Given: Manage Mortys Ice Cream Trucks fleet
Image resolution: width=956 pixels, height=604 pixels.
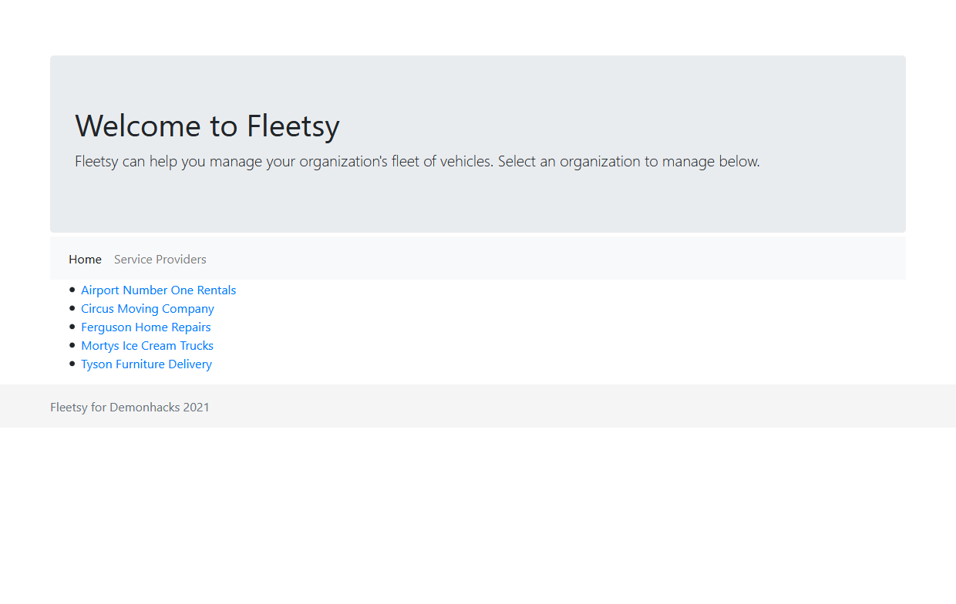Looking at the screenshot, I should click(x=147, y=346).
